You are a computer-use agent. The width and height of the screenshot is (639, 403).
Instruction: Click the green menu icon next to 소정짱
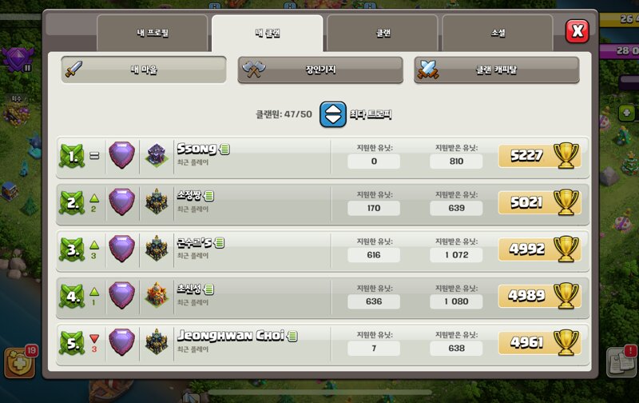208,196
